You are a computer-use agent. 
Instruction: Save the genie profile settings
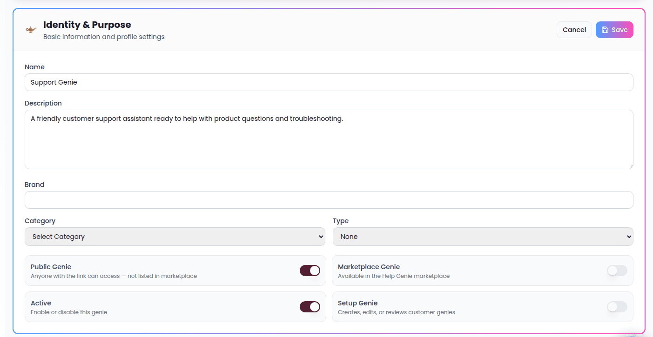614,30
